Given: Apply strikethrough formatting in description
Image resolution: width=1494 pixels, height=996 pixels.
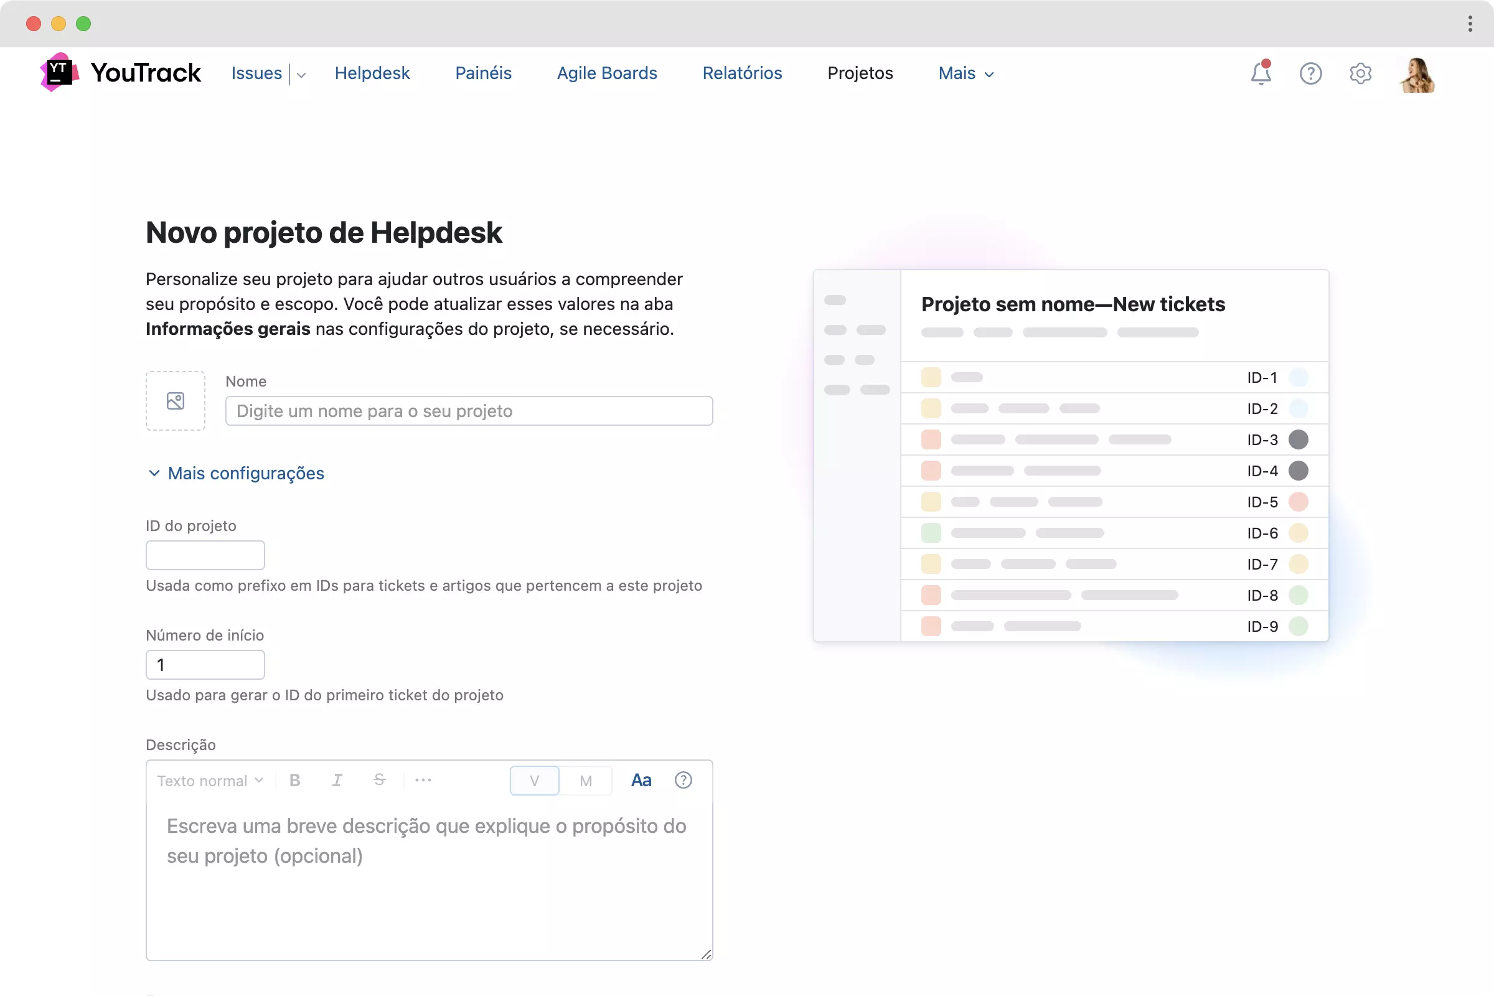Looking at the screenshot, I should point(379,780).
